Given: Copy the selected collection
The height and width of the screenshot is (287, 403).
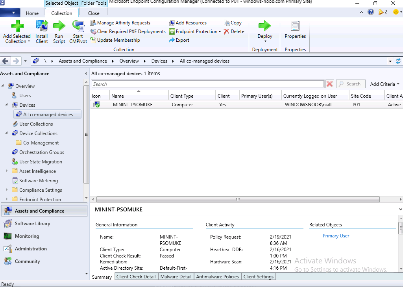Looking at the screenshot, I should (233, 23).
